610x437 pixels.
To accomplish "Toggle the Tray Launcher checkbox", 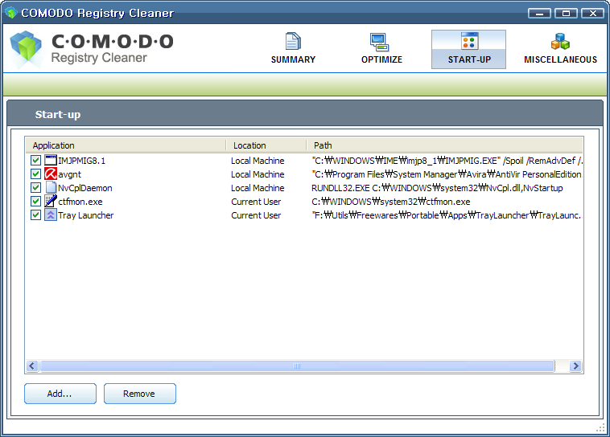I will (35, 214).
